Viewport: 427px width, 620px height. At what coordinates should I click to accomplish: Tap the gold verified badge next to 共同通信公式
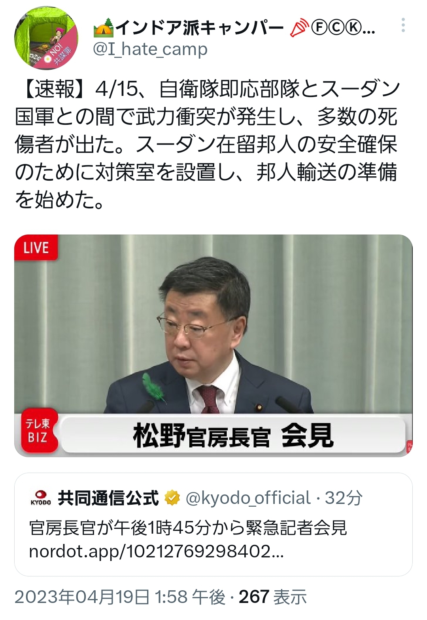pyautogui.click(x=172, y=498)
